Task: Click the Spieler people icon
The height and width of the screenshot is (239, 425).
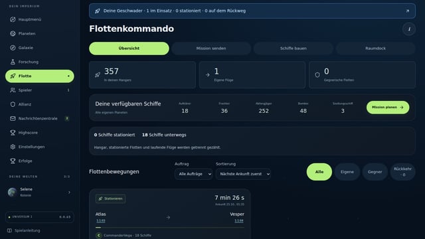Action: coord(13,90)
